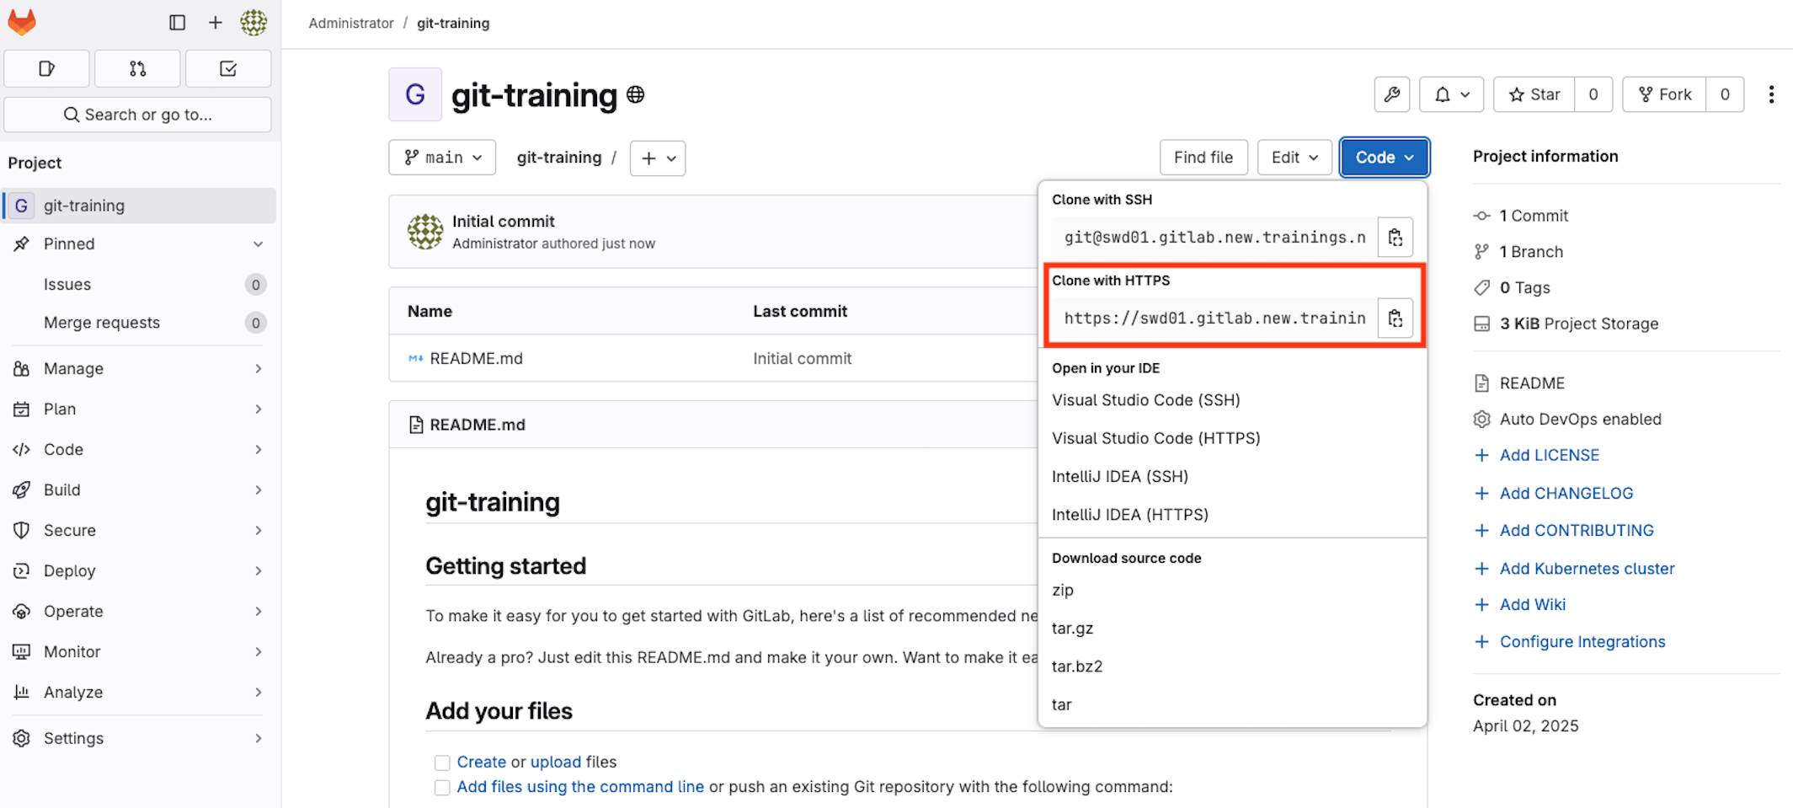This screenshot has height=808, width=1793.
Task: Click the plus create-new icon in sidebar
Action: 216,23
